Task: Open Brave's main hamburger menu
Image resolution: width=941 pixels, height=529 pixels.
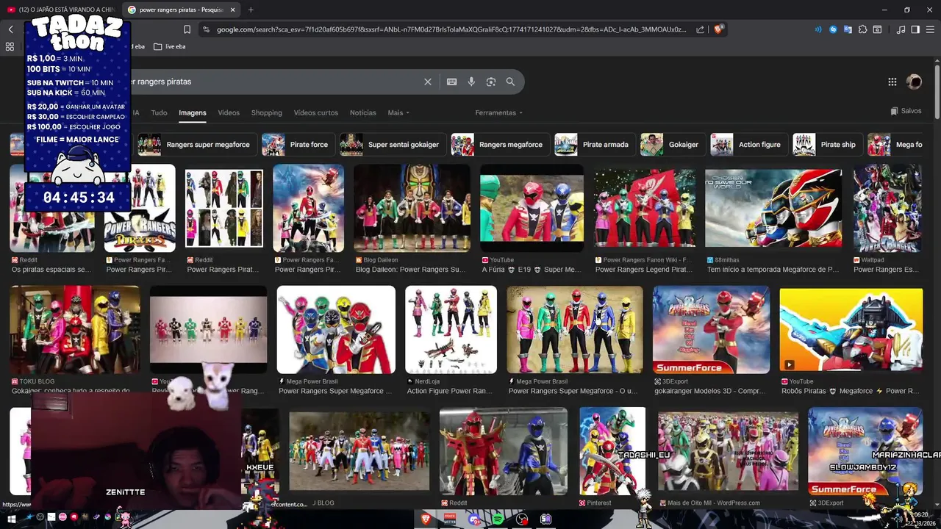Action: coord(930,29)
